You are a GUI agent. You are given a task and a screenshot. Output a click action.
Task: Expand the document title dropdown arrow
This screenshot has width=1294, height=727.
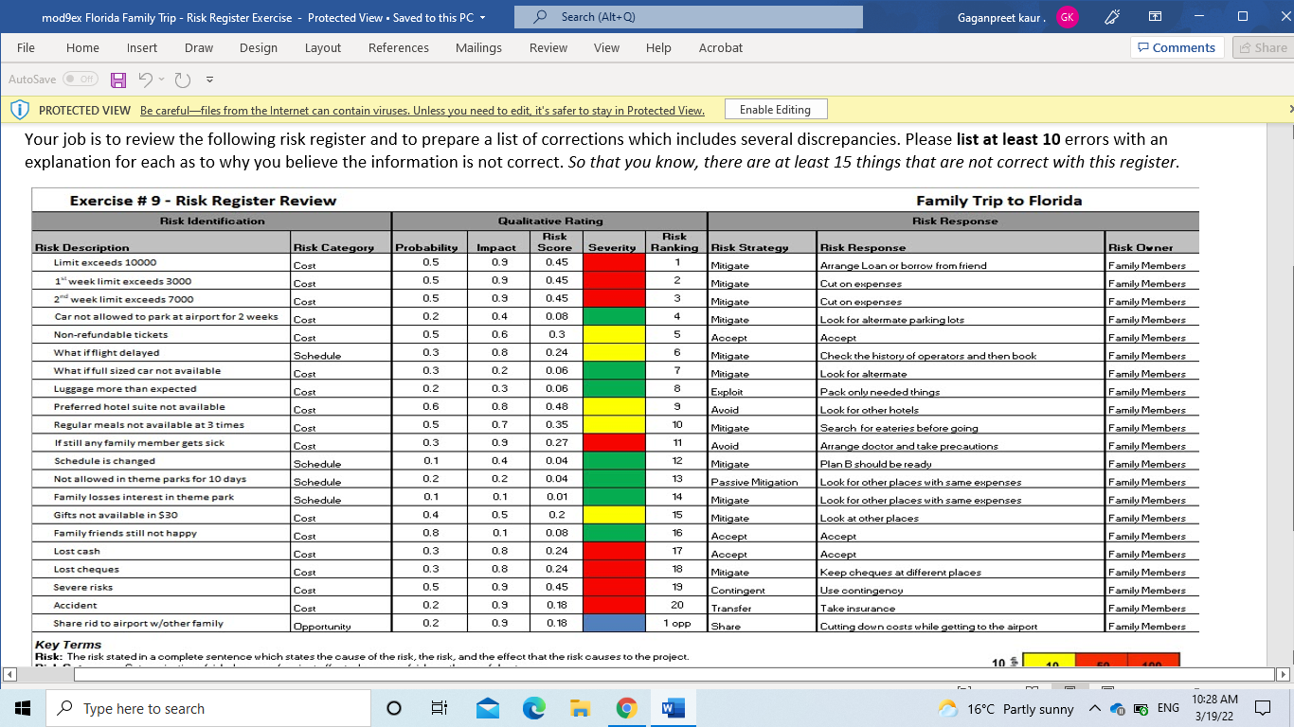click(x=483, y=18)
